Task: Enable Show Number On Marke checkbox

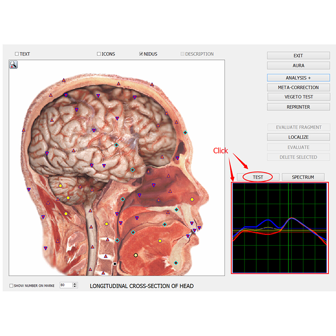Action: pyautogui.click(x=11, y=286)
